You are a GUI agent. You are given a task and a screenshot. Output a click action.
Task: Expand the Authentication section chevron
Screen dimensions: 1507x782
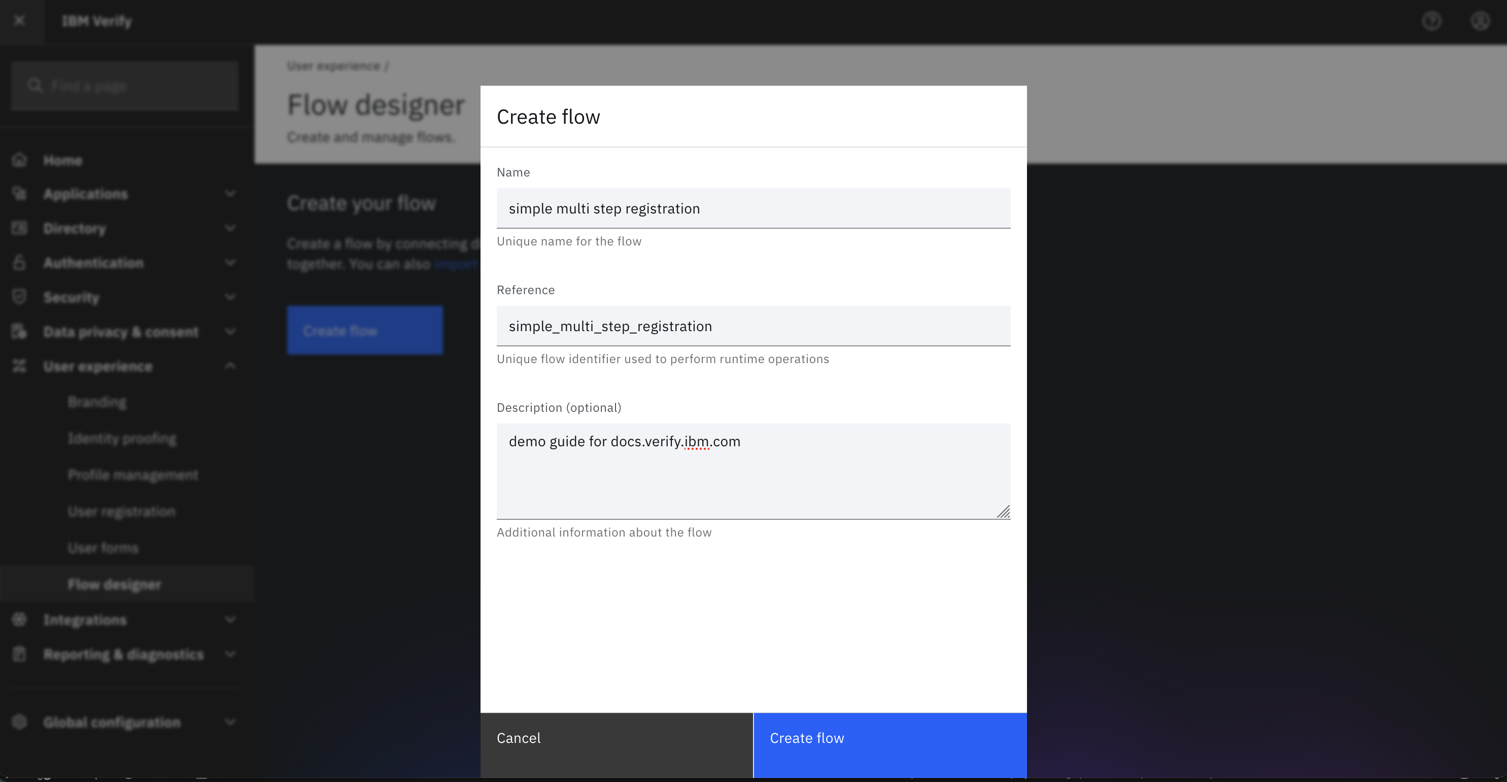click(230, 263)
